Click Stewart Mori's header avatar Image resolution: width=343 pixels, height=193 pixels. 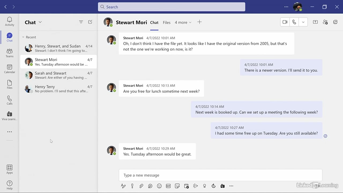[108, 22]
